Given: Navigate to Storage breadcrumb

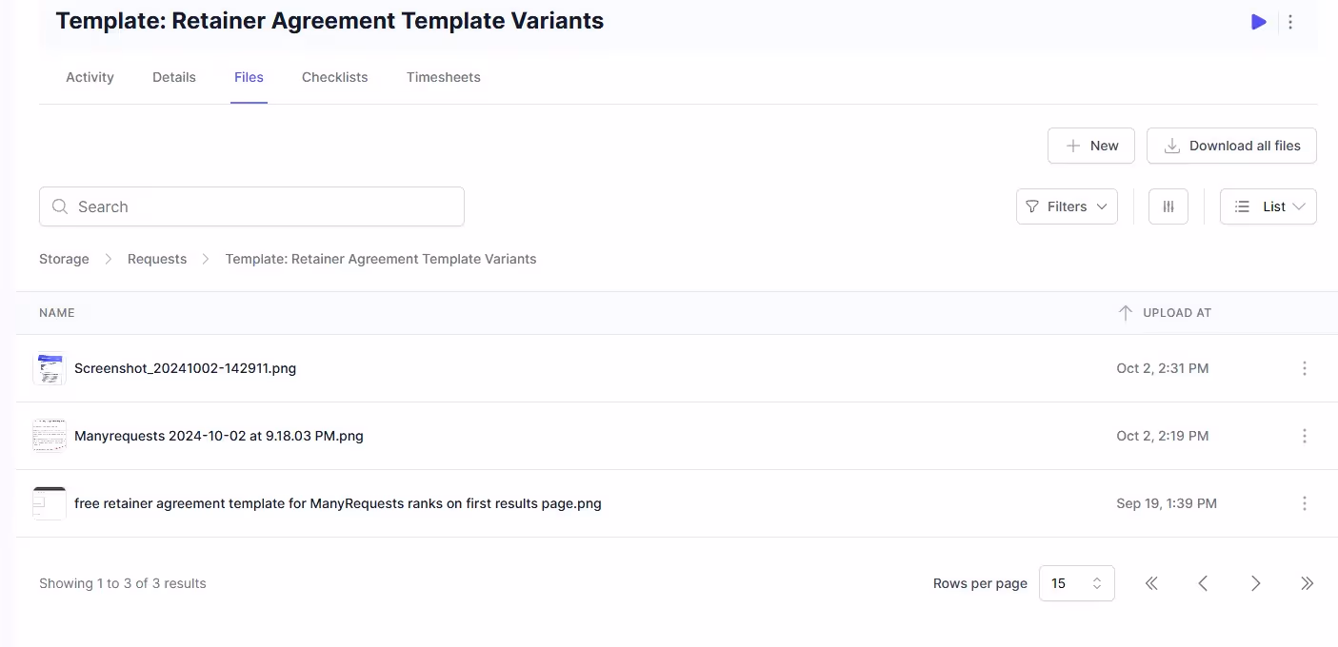Looking at the screenshot, I should point(64,259).
